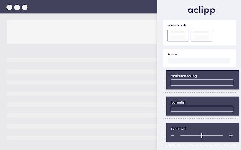Click the Sentiment label
Screen dimensions: 241x150
(x=178, y=128)
